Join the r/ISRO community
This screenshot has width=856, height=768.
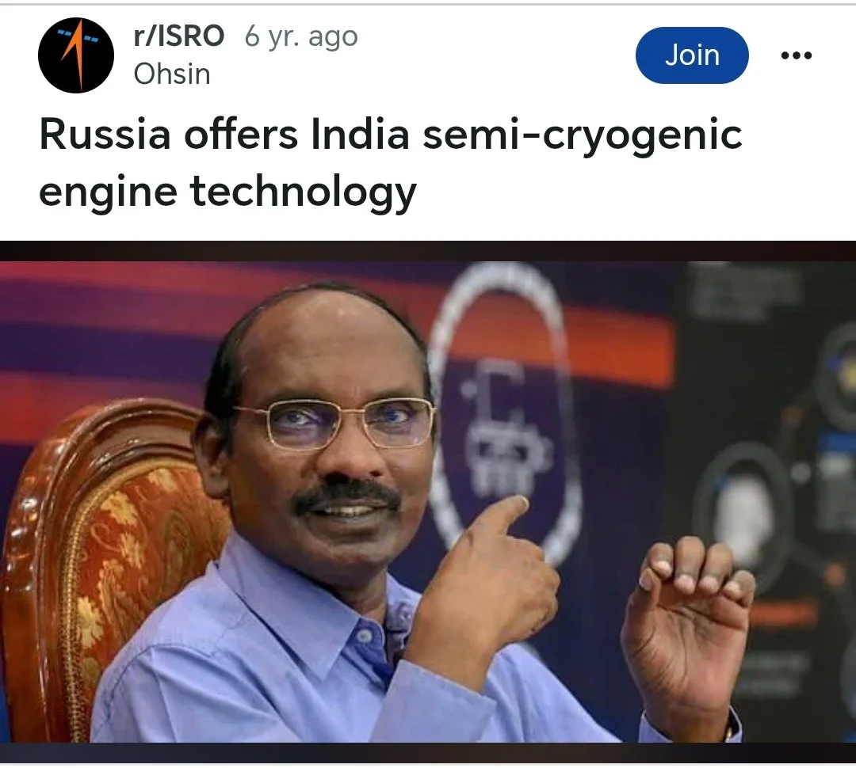[692, 55]
